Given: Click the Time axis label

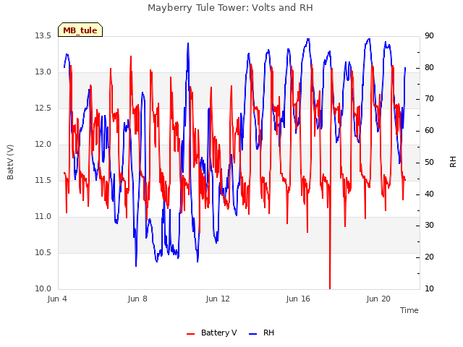Looking at the screenshot, I should pyautogui.click(x=409, y=310).
